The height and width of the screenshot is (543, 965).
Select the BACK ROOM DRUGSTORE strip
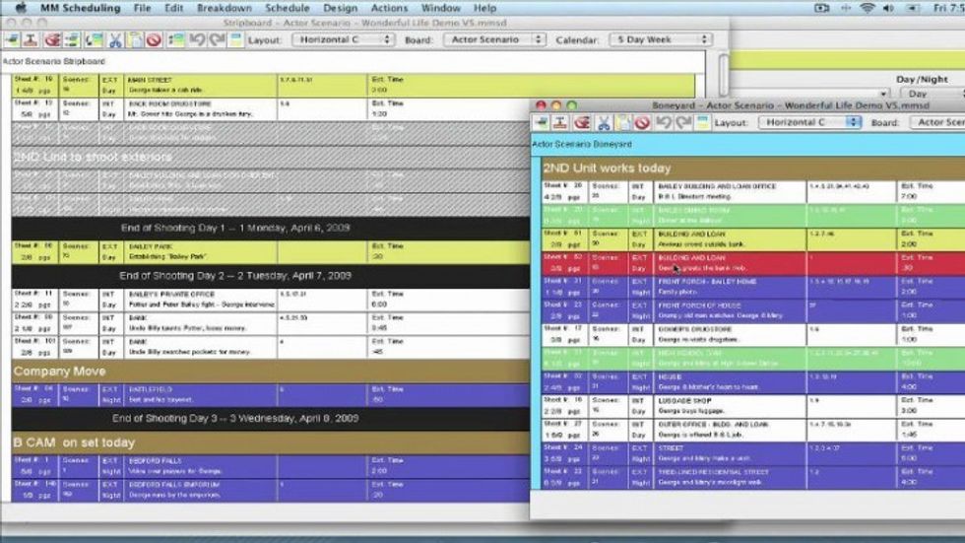coord(271,109)
